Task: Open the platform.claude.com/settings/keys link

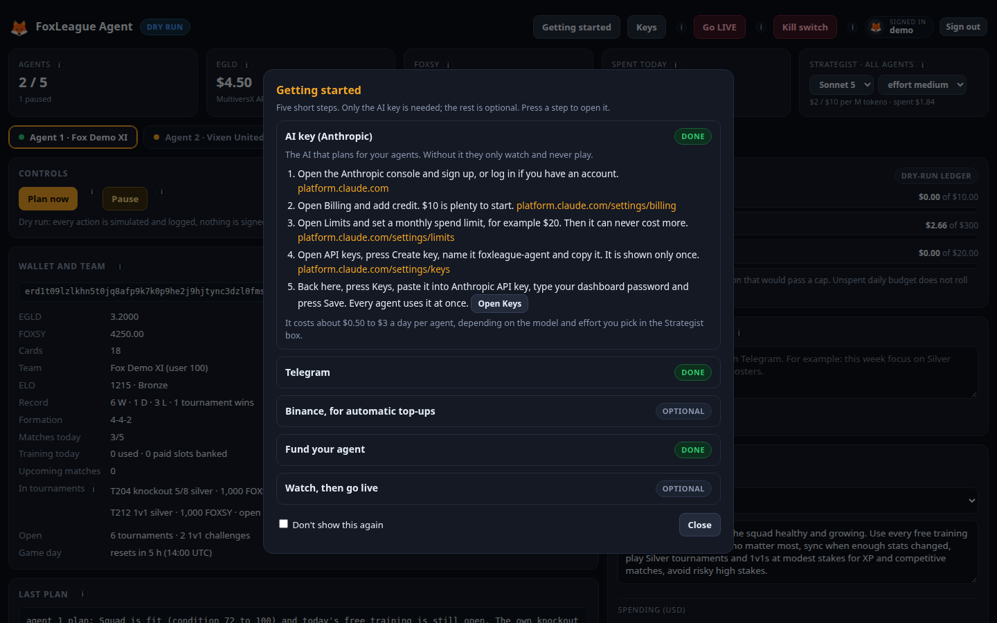Action: [x=374, y=269]
